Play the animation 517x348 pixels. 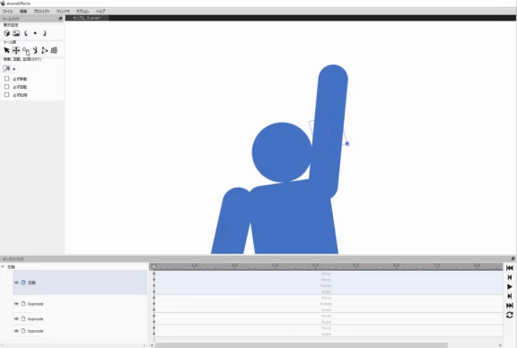(x=510, y=287)
